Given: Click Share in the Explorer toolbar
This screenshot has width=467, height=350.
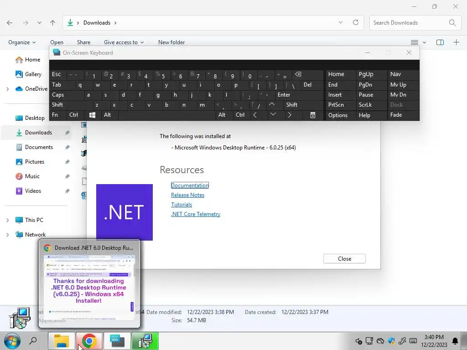Looking at the screenshot, I should [x=84, y=42].
